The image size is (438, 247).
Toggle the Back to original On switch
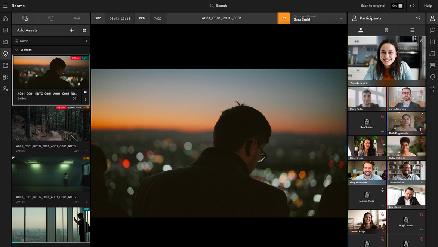397,6
